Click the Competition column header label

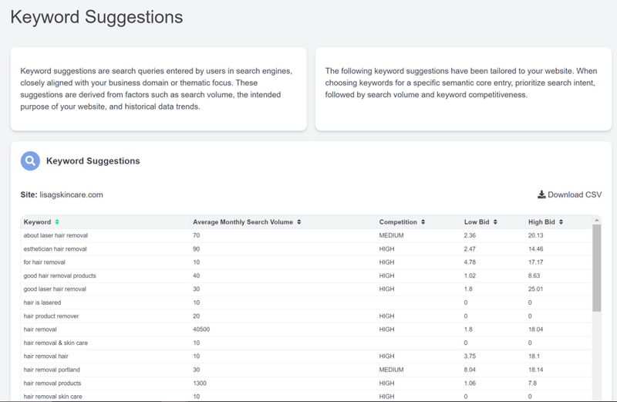pos(398,222)
